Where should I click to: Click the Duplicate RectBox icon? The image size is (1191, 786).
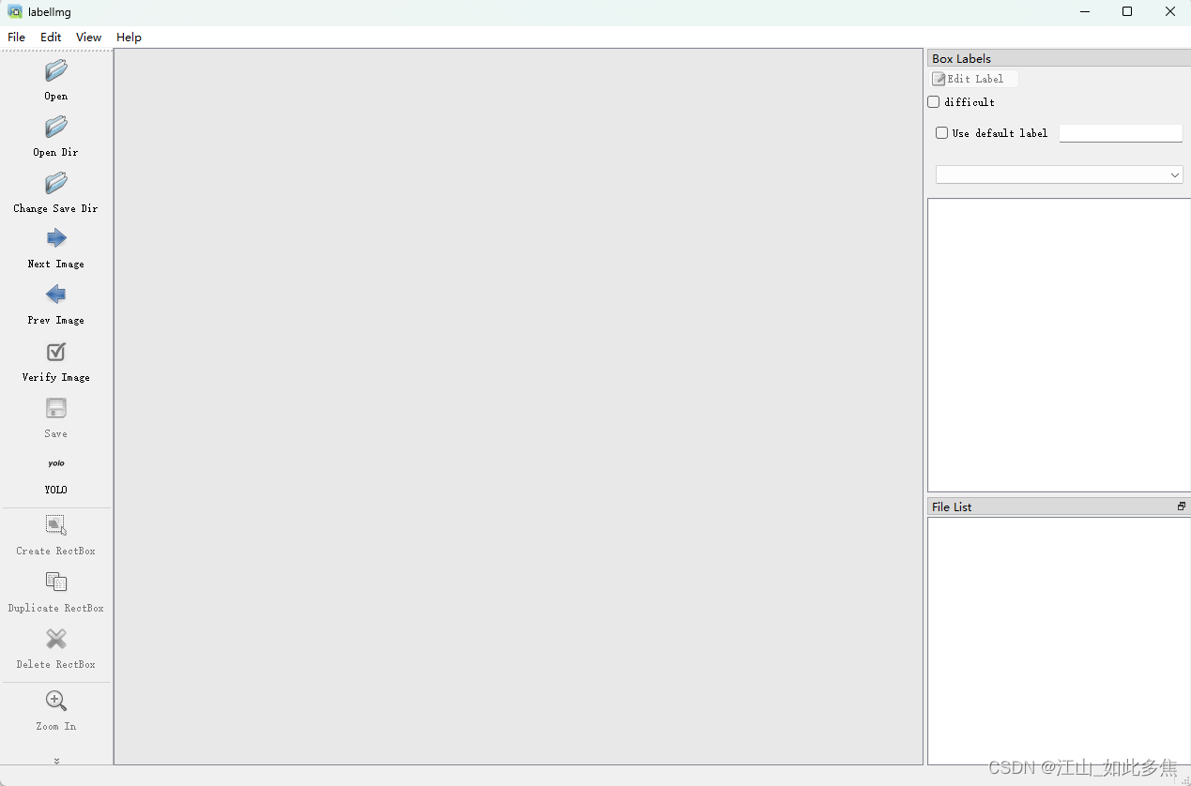[x=56, y=582]
